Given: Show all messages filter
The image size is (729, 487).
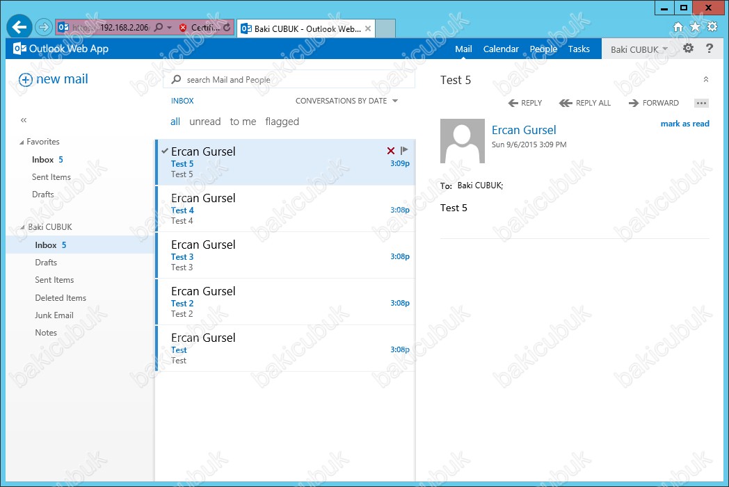Looking at the screenshot, I should (175, 122).
